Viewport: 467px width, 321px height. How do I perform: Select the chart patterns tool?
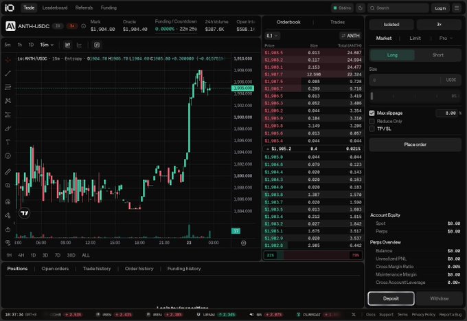click(x=8, y=101)
